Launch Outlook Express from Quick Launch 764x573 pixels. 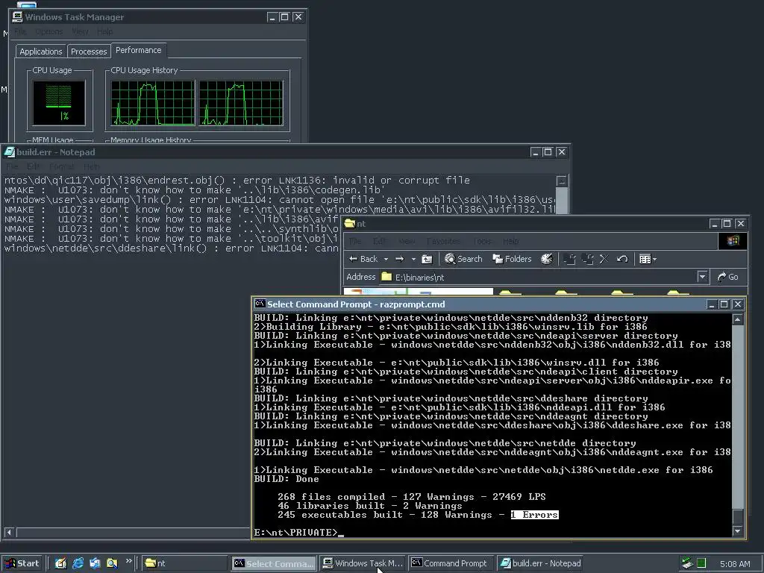click(x=95, y=563)
